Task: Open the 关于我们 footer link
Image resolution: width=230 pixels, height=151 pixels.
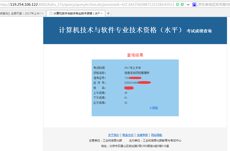Action: click(113, 135)
